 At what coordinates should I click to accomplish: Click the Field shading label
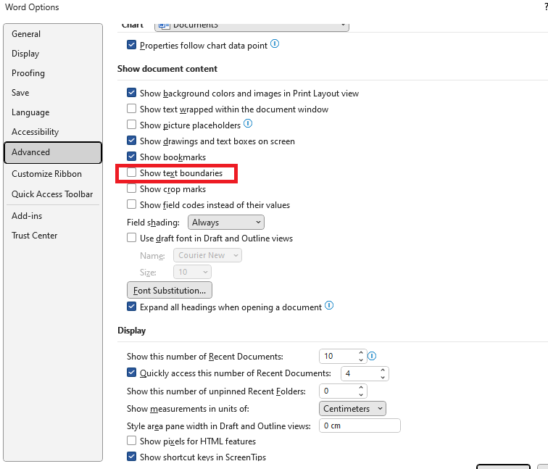[153, 223]
